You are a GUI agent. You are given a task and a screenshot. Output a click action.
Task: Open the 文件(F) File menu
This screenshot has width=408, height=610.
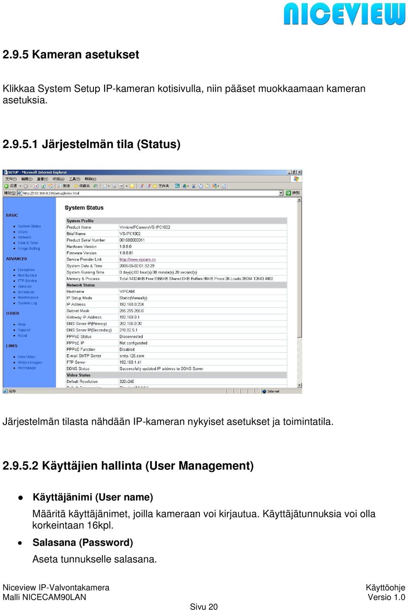[x=11, y=179]
